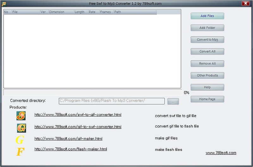Screen dimensions: 253x167
Task: Click the Frames column header
Action: (107, 12)
